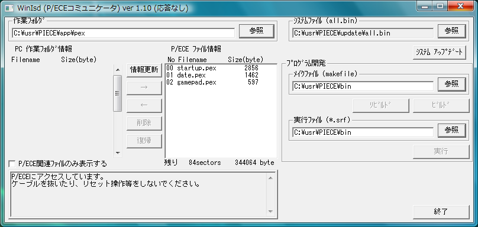478x227 pixels.
Task: Click the all.bin system file path field
Action: click(x=363, y=33)
